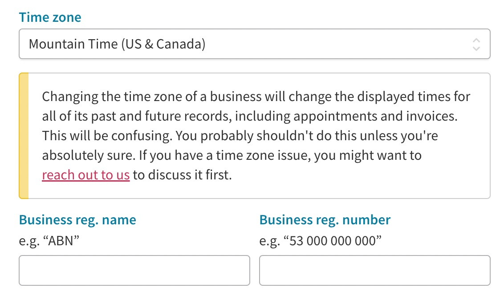504x292 pixels.
Task: Click the up chevron in the Time zone selector
Action: click(476, 40)
